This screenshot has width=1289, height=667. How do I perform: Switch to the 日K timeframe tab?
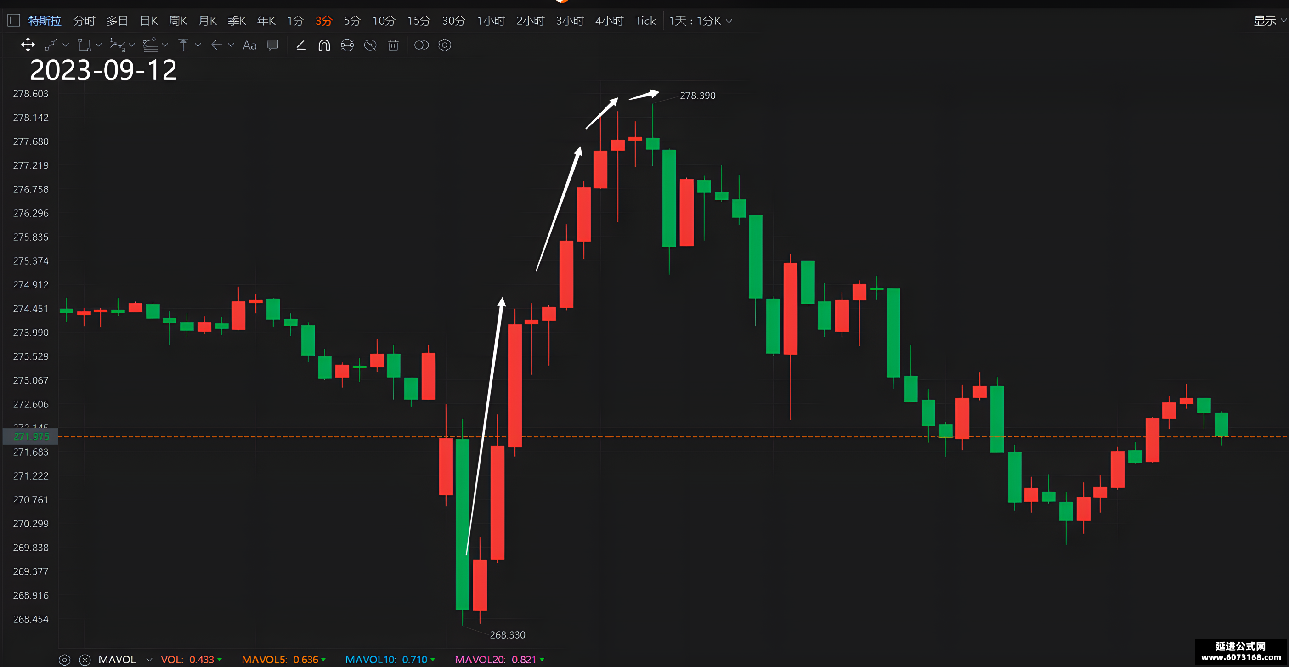(x=149, y=21)
